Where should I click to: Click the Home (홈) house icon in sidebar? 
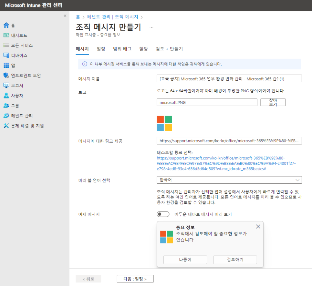coord(6,25)
